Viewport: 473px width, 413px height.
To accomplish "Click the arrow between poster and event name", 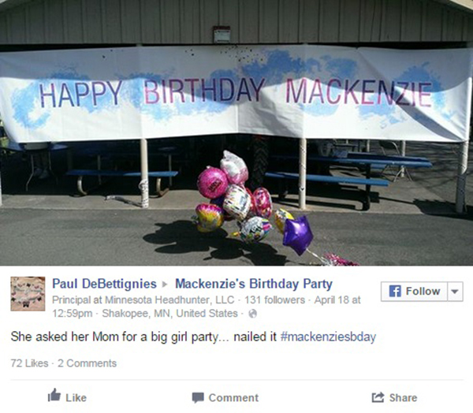I will pyautogui.click(x=165, y=285).
